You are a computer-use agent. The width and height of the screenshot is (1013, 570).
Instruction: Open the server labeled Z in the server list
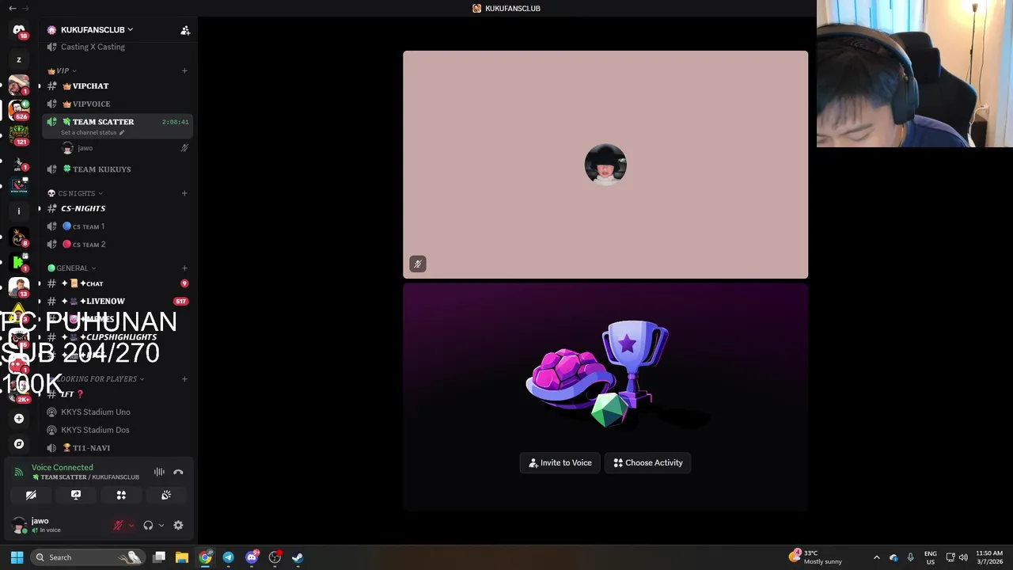(x=19, y=60)
